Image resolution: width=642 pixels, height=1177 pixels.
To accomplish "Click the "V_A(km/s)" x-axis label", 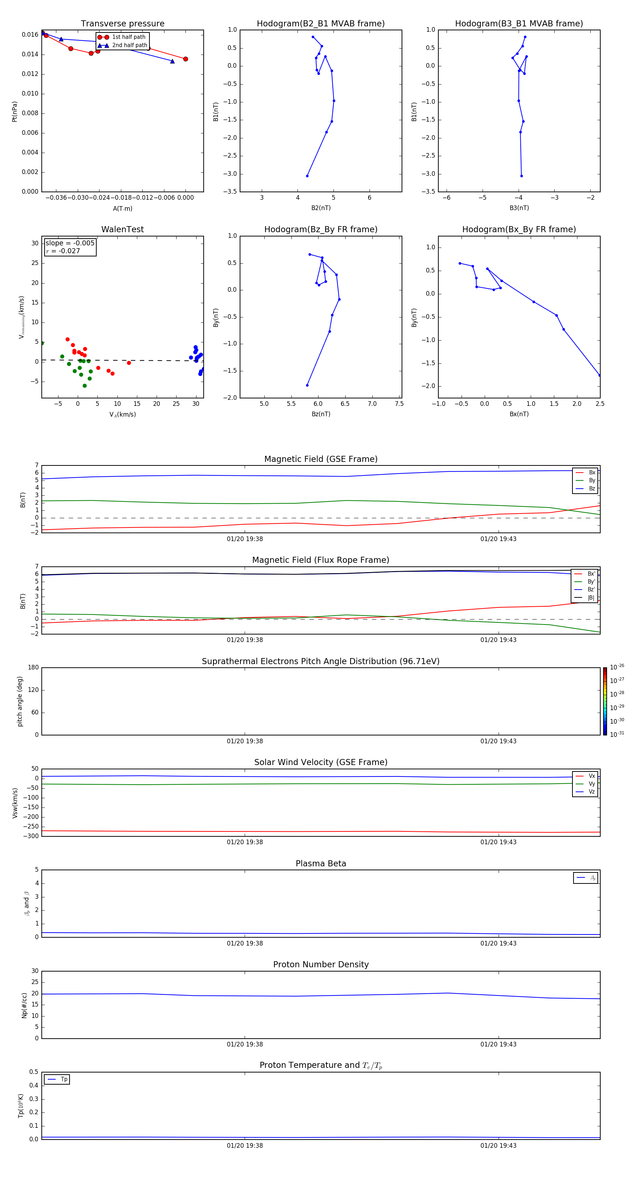I will point(122,414).
